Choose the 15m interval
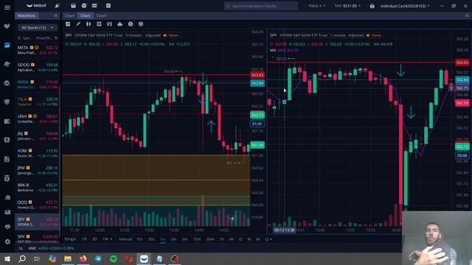Viewport: 472px width, 265px height. 197,239
